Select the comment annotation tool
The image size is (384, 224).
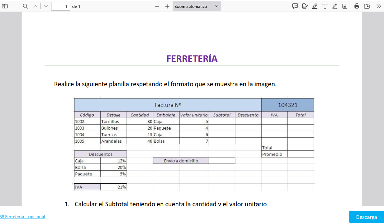295,6
